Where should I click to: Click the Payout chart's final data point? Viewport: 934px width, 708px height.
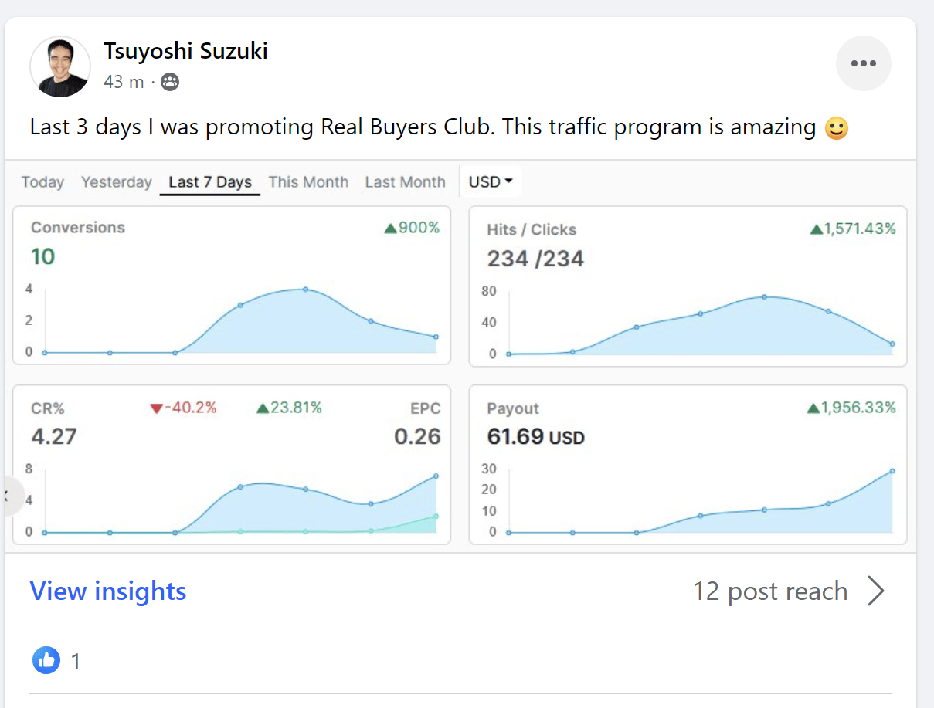click(892, 471)
